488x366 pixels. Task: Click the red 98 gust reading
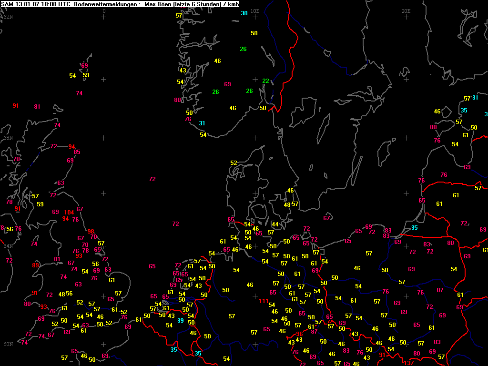[91, 231]
